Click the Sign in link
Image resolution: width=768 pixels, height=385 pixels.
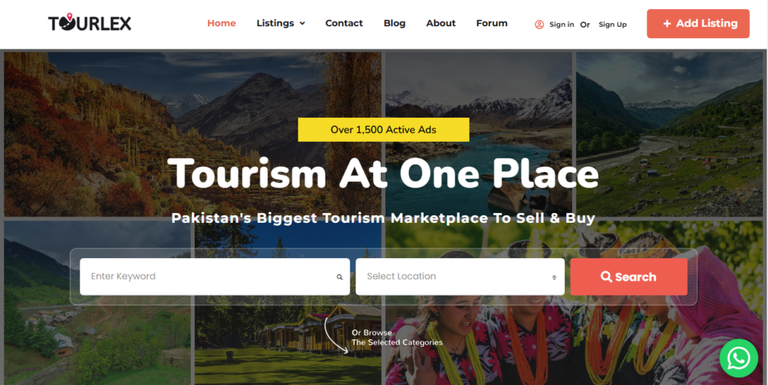[562, 25]
